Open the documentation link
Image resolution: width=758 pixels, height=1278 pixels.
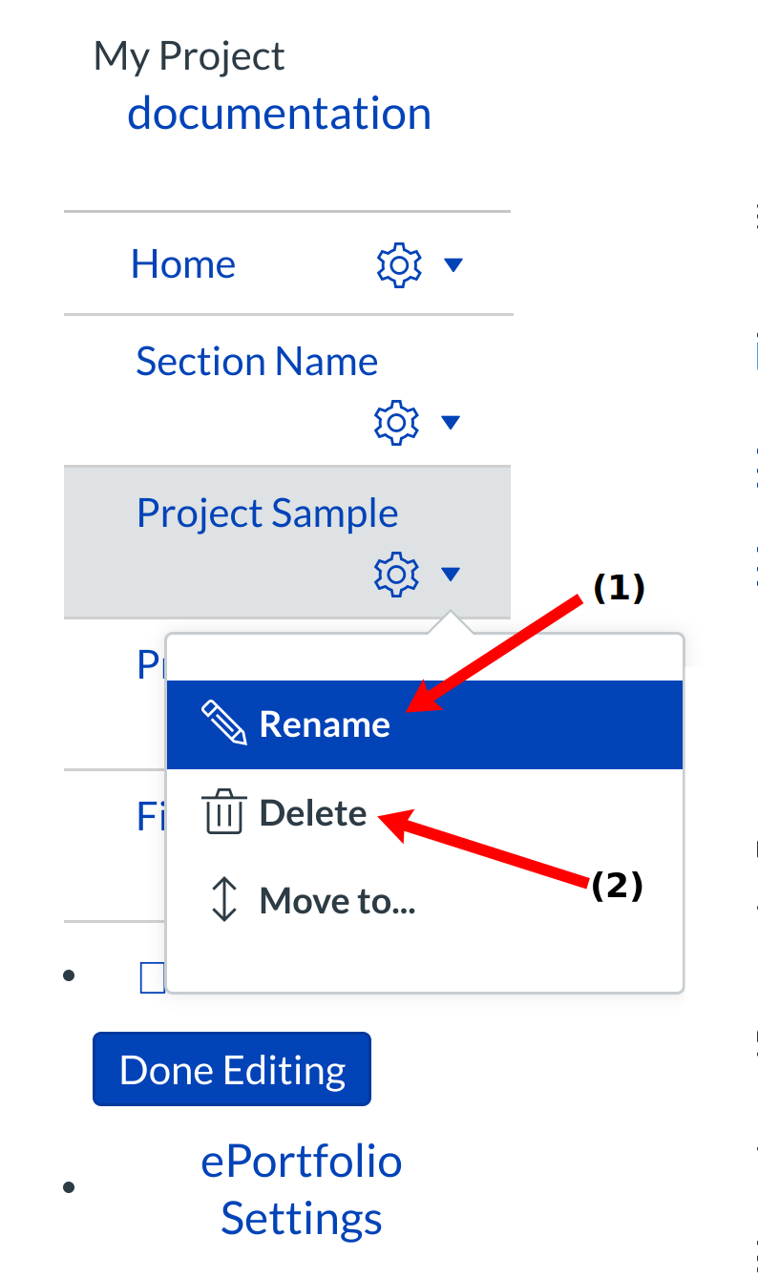279,114
